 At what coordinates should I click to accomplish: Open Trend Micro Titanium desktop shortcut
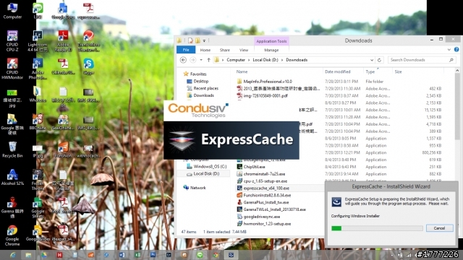click(88, 41)
